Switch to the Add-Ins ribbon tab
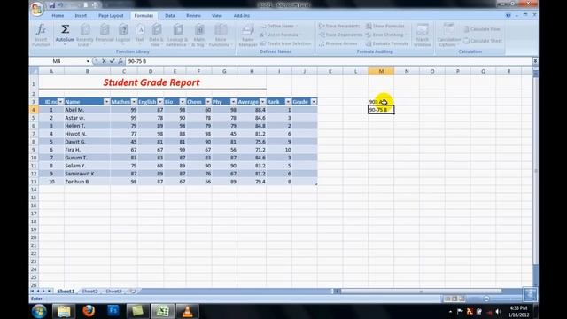Screen dimensions: 567x319 [x=242, y=16]
